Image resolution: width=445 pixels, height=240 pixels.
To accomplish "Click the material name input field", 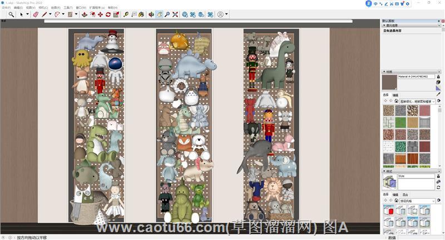I will pos(416,77).
